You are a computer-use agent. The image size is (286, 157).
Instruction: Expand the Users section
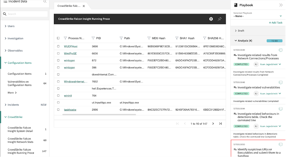tap(6, 26)
